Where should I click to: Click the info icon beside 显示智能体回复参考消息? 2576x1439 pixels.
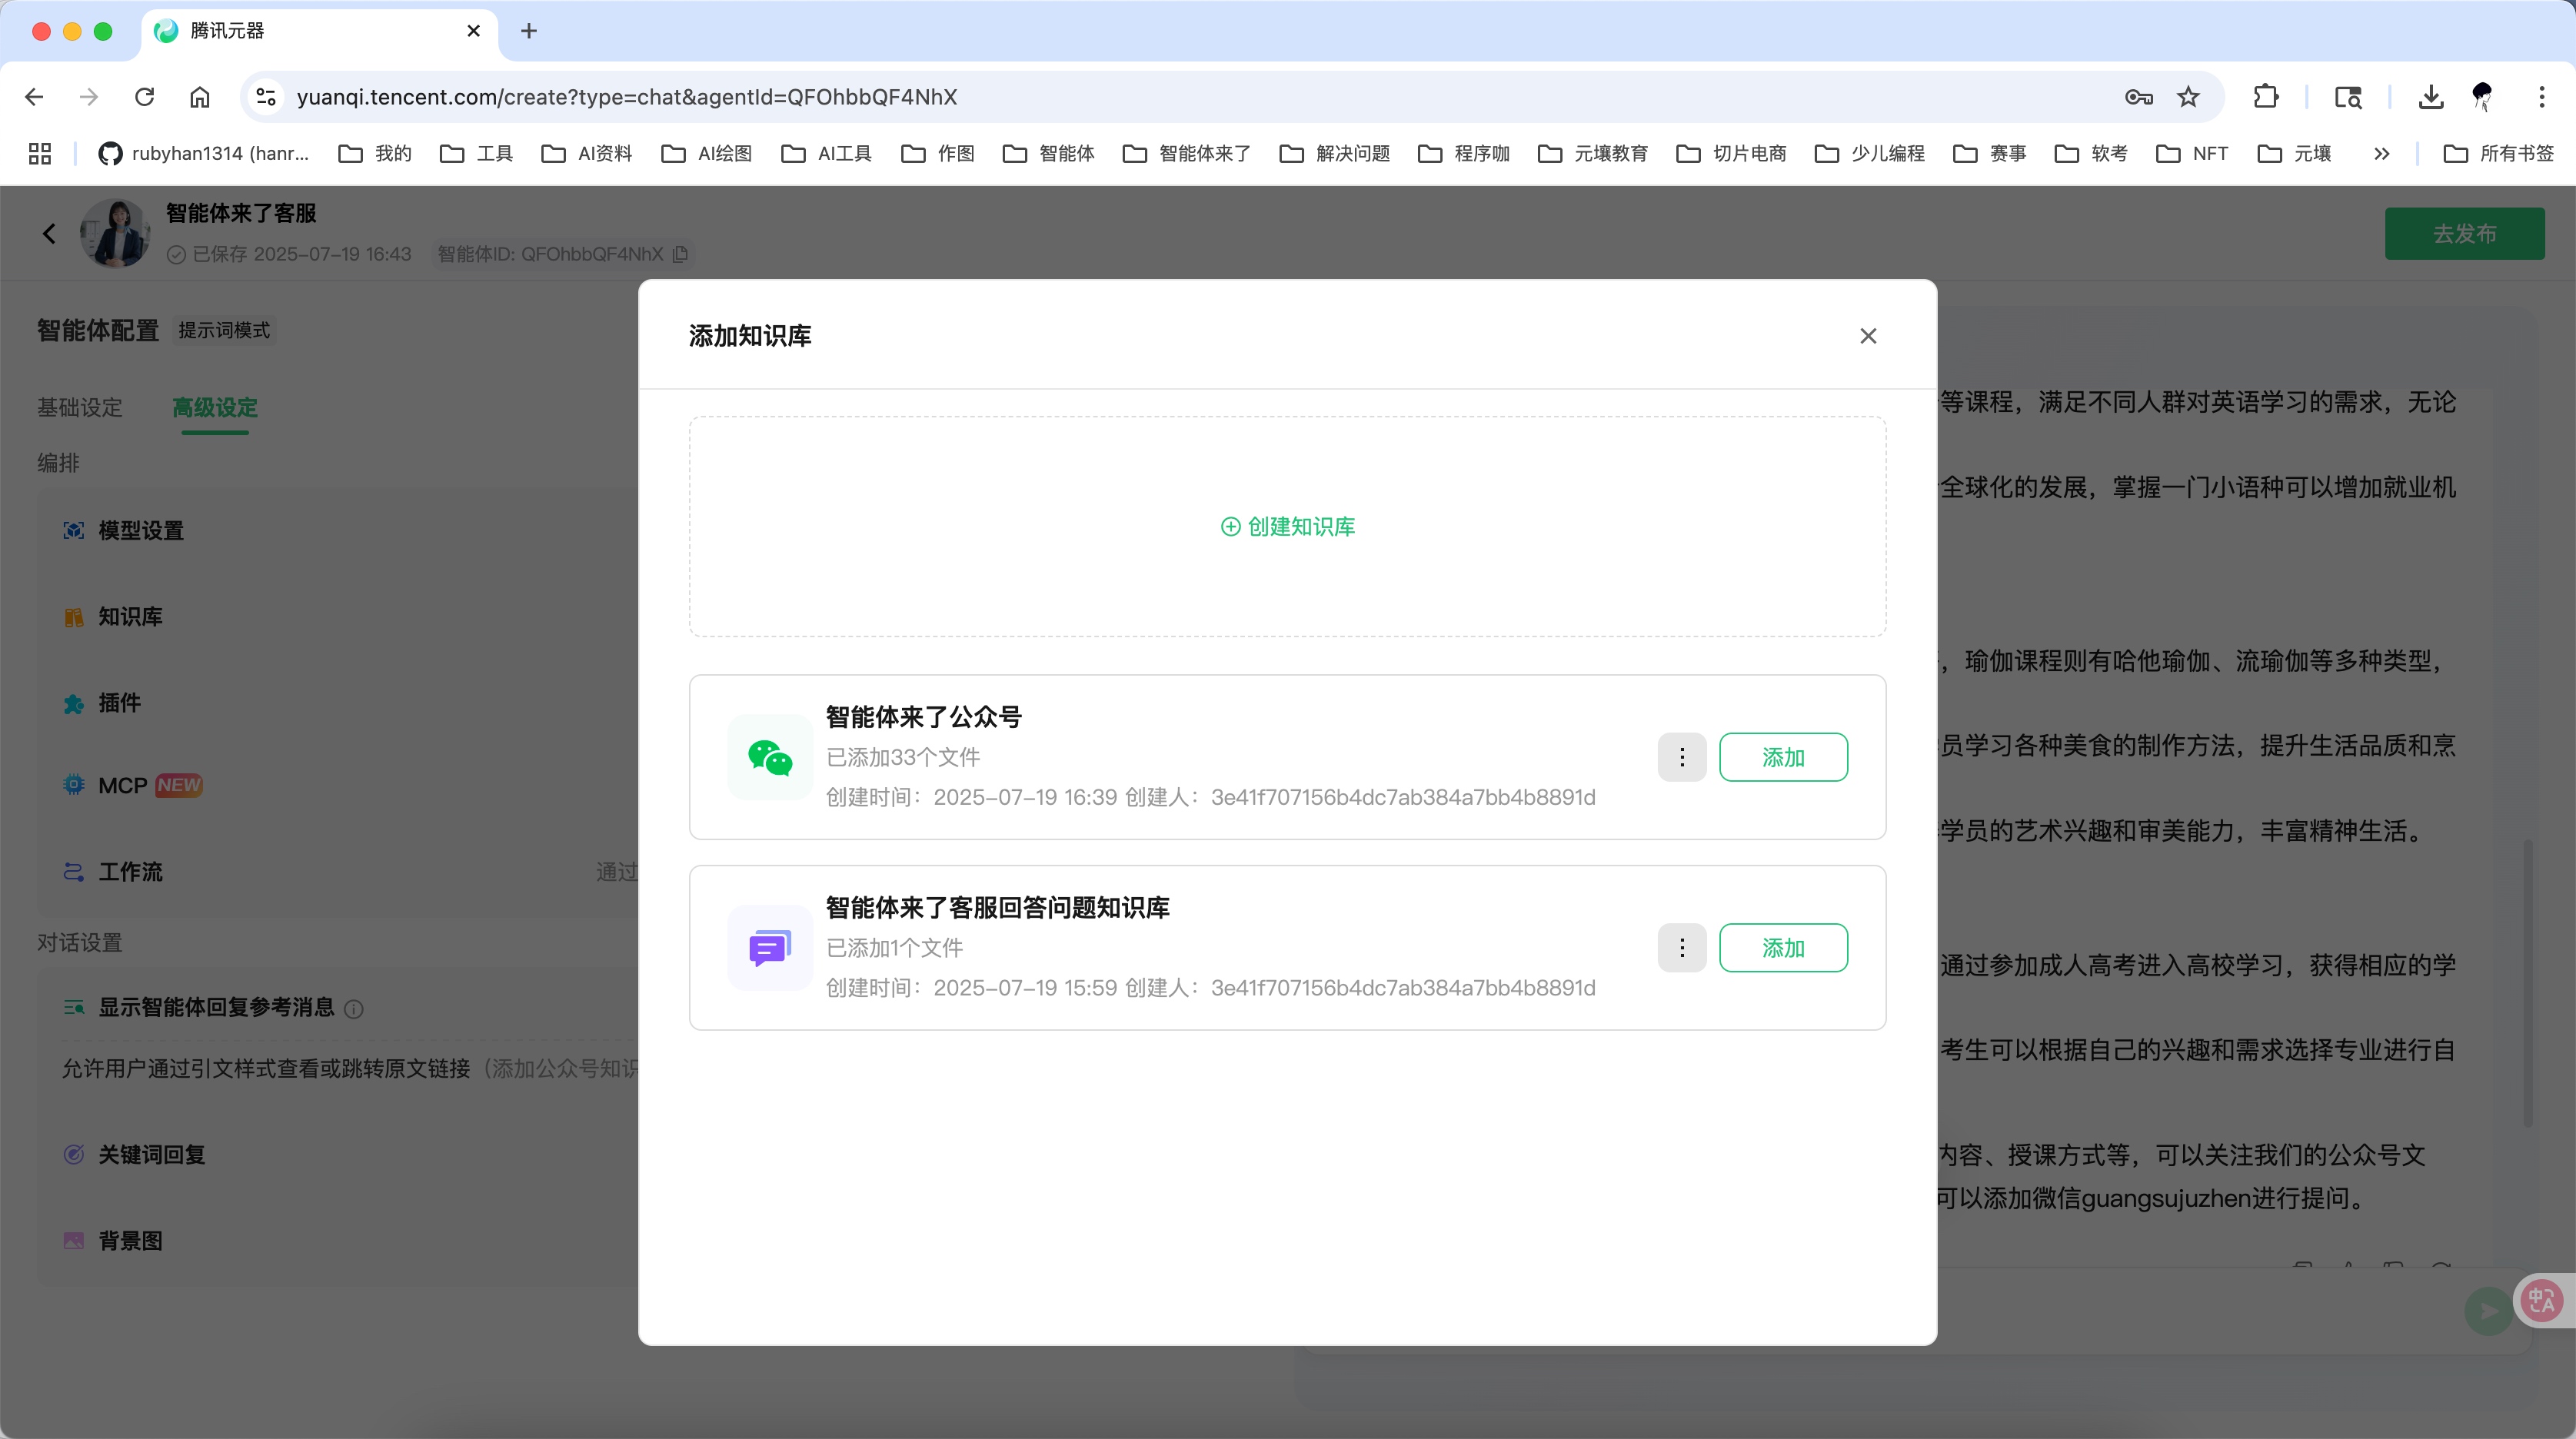(355, 1009)
